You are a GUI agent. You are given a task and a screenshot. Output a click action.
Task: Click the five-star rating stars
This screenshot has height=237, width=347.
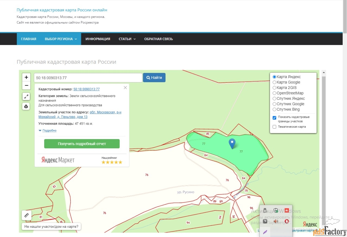[112, 162]
